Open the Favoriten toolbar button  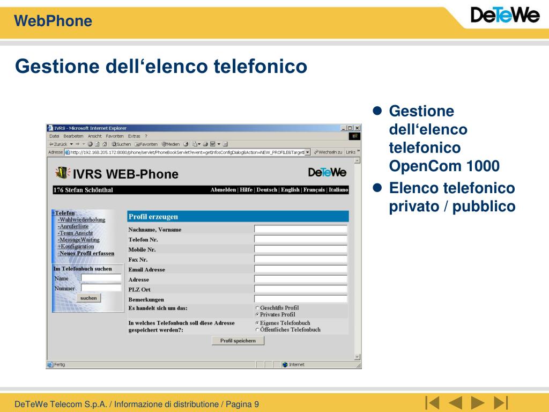click(x=146, y=144)
